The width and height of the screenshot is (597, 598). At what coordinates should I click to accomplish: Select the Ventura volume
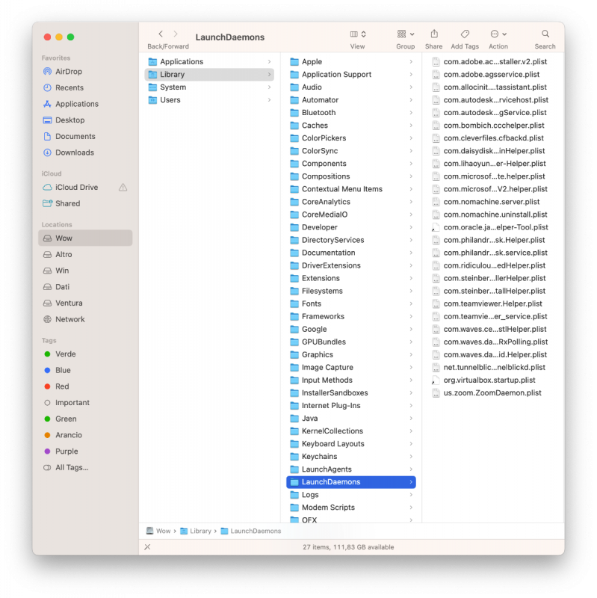coord(85,303)
